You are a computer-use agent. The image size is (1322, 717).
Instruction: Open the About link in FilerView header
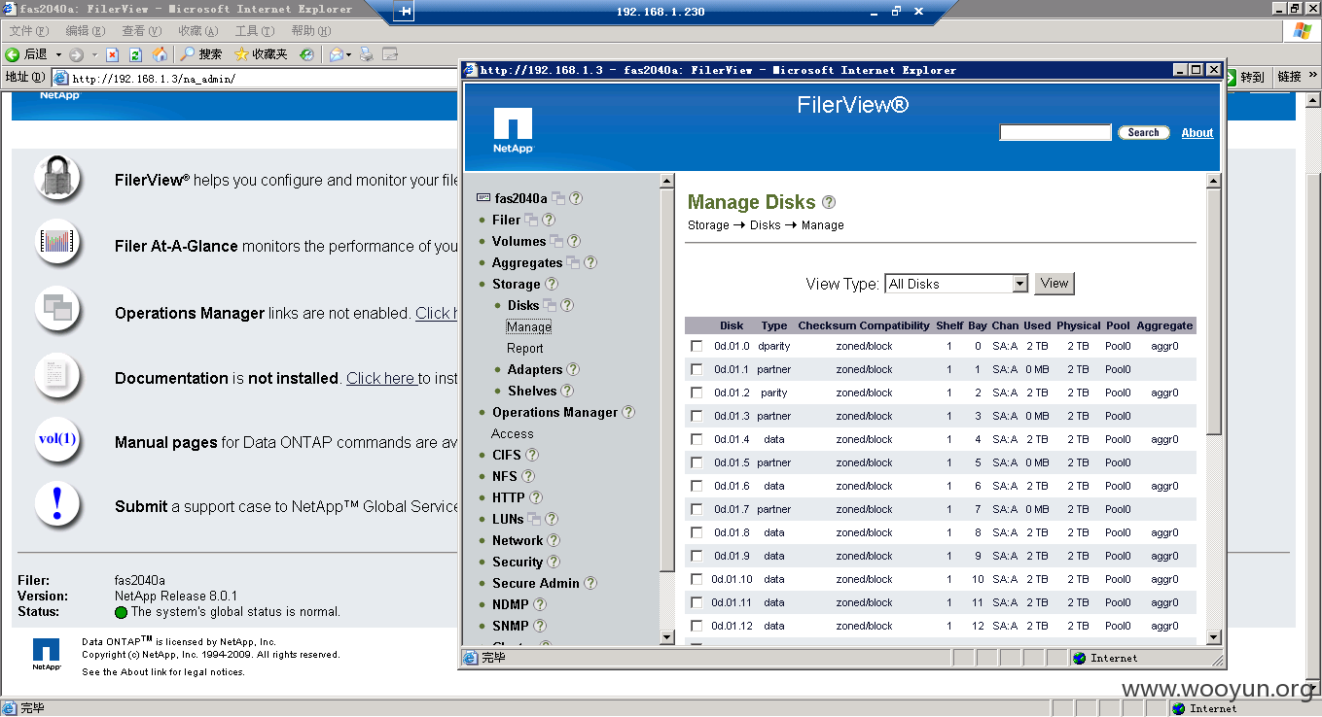[x=1197, y=133]
